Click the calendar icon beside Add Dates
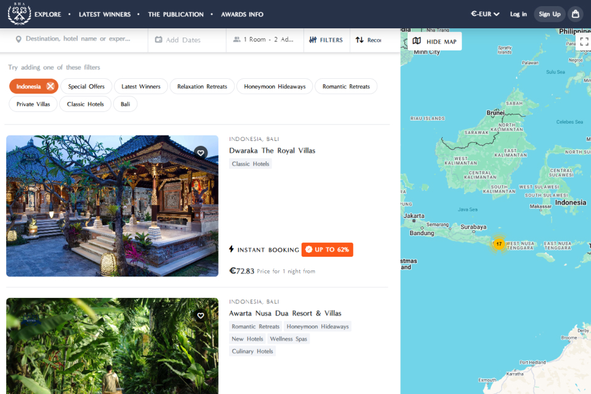The image size is (591, 394). pos(159,39)
